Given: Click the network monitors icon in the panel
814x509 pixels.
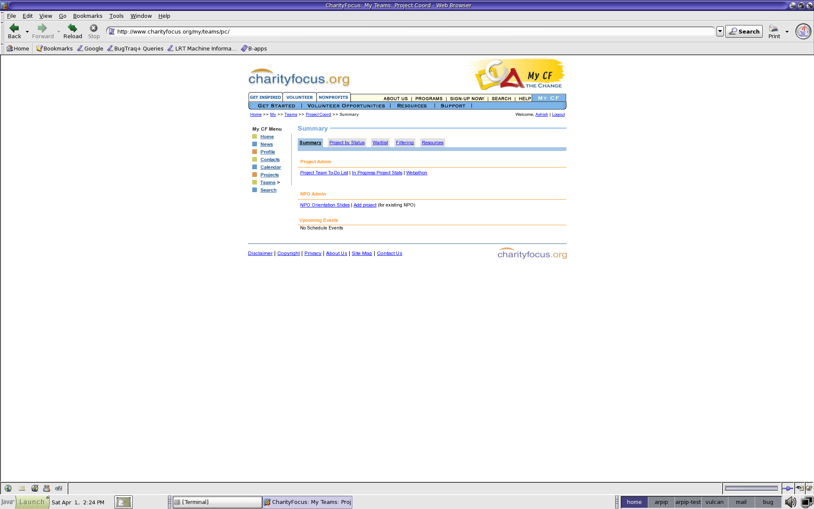Looking at the screenshot, I should pos(806,502).
